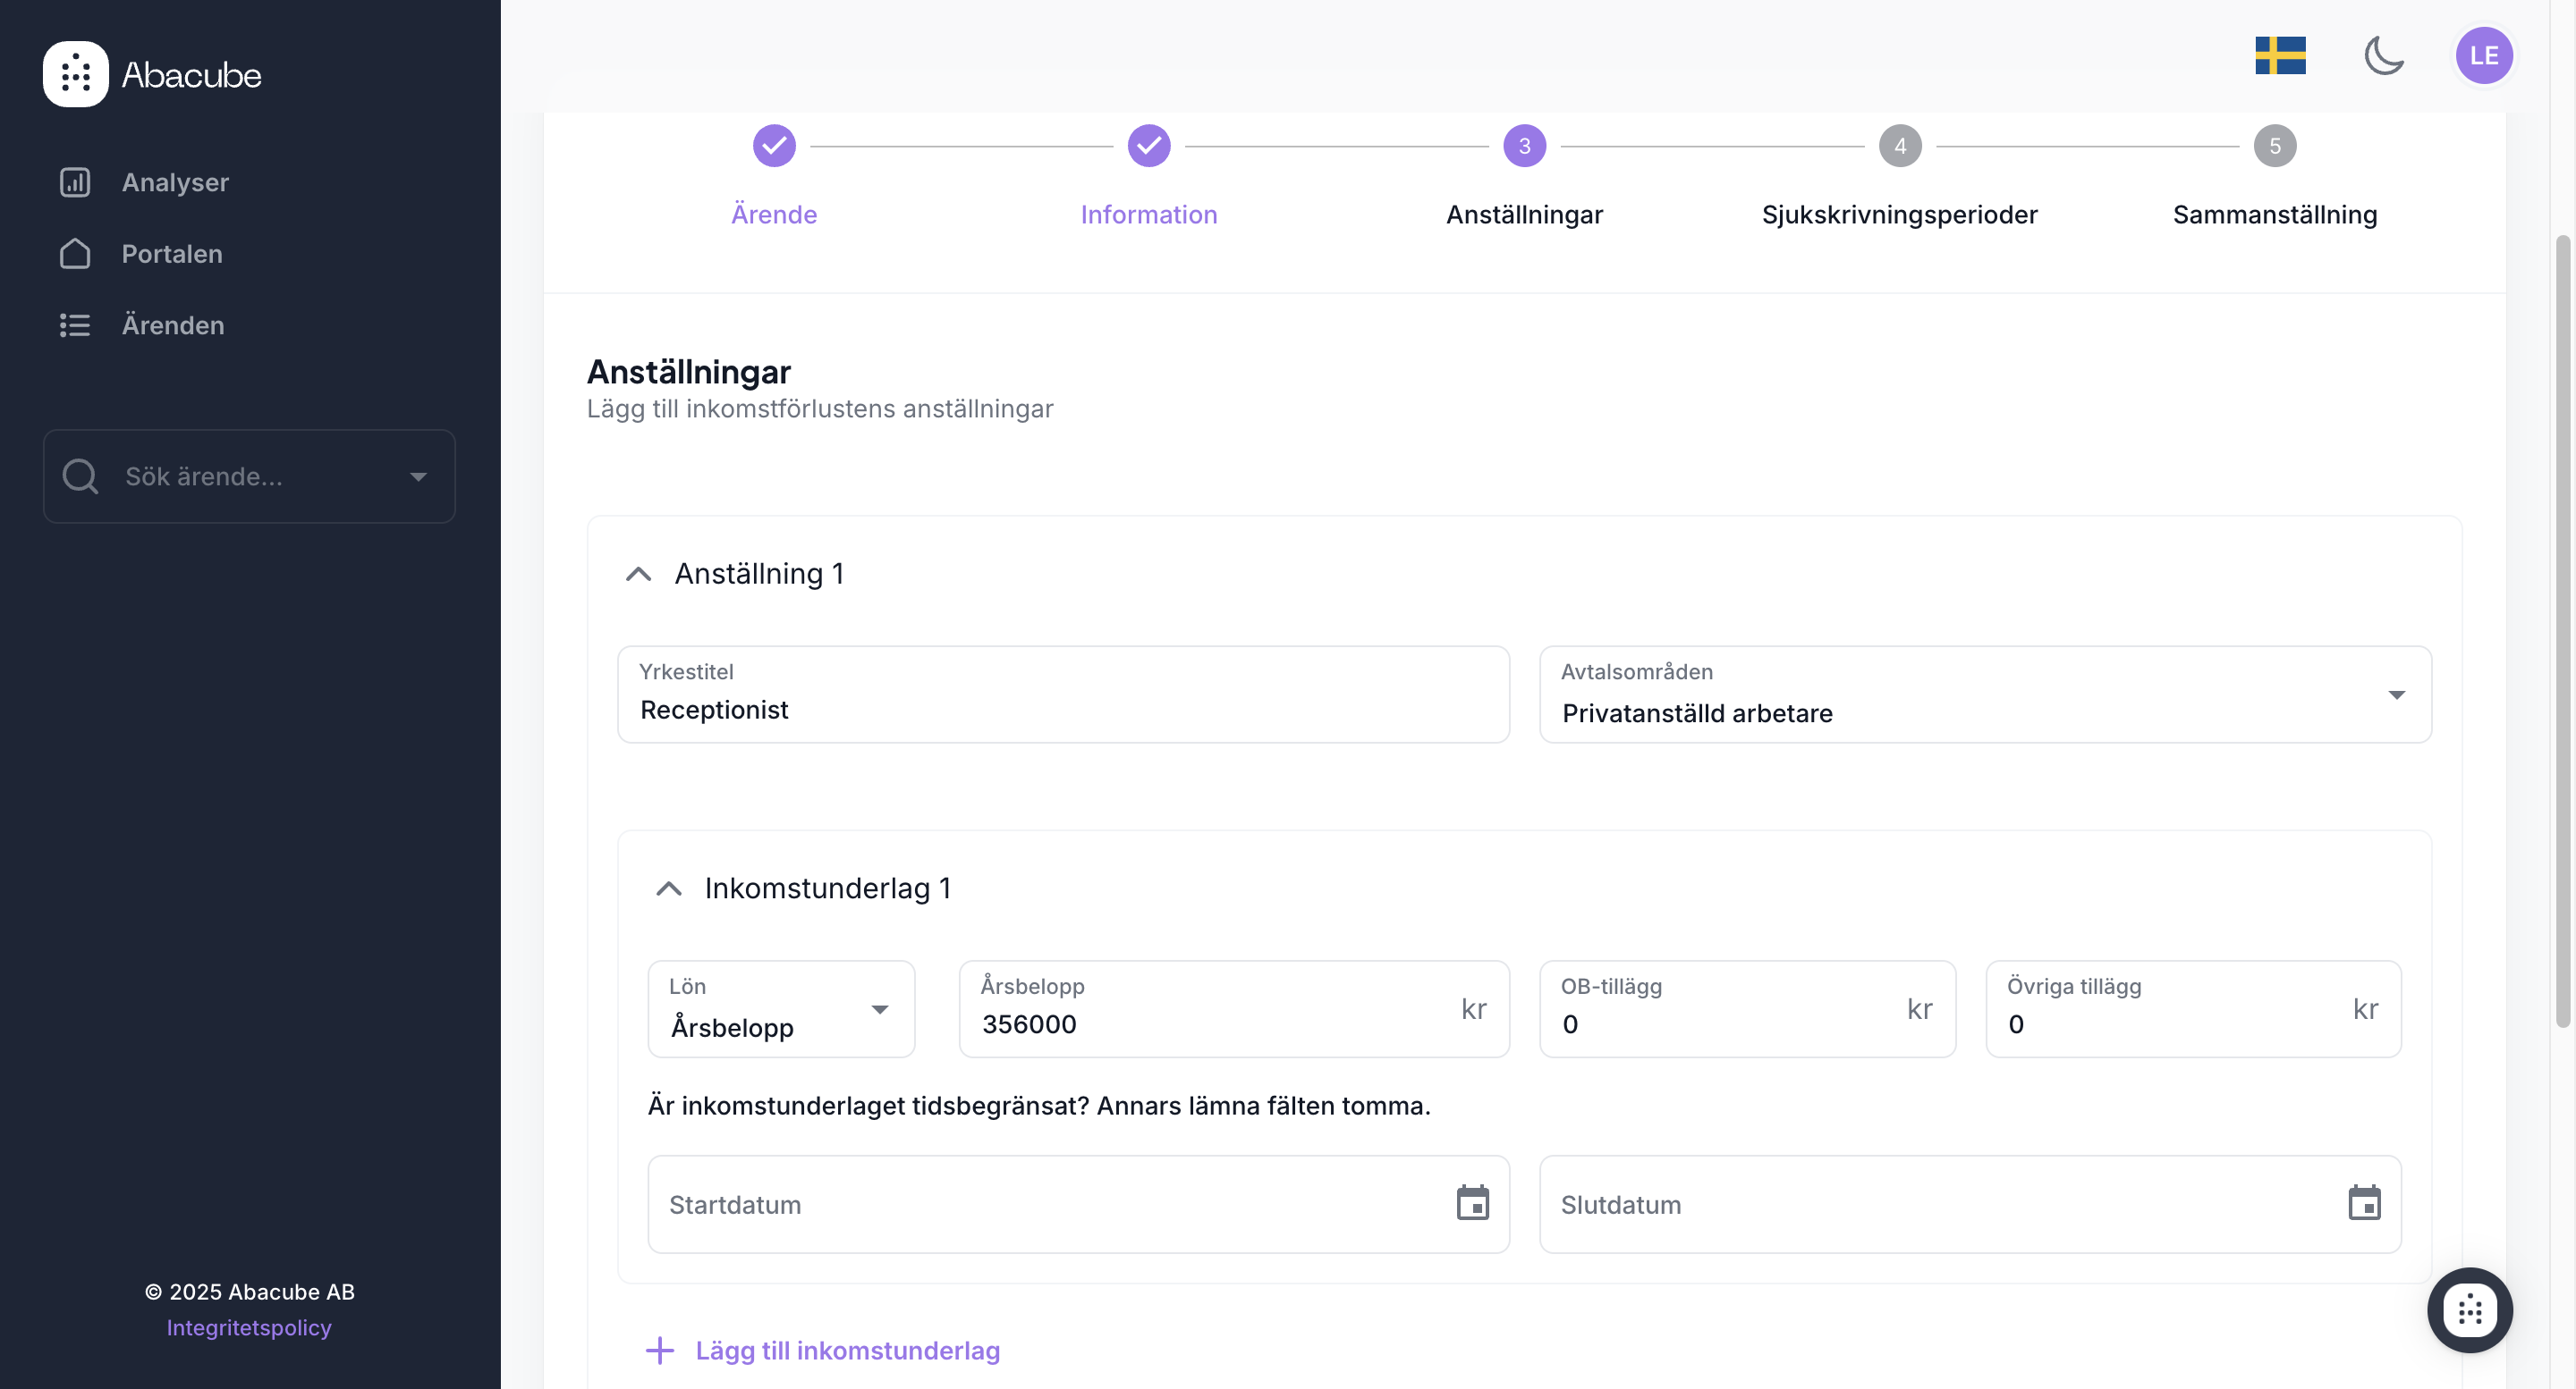
Task: Toggle dark mode moon icon
Action: click(2383, 56)
